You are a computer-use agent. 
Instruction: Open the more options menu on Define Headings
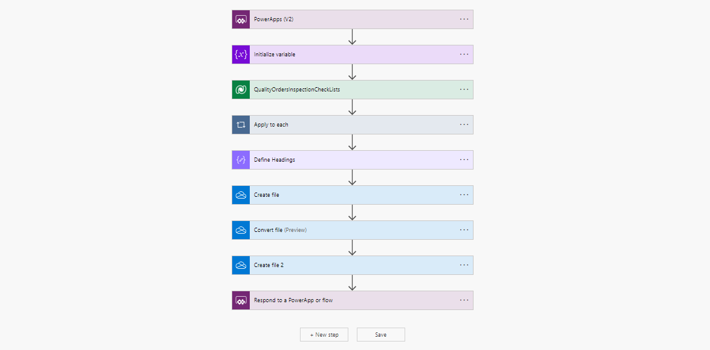(464, 160)
